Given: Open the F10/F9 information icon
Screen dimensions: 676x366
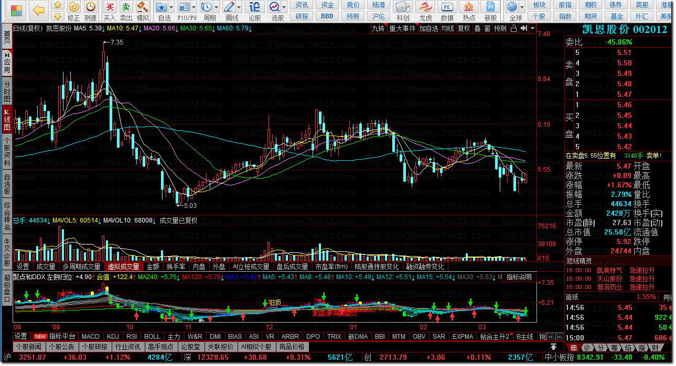Looking at the screenshot, I should coord(184,7).
